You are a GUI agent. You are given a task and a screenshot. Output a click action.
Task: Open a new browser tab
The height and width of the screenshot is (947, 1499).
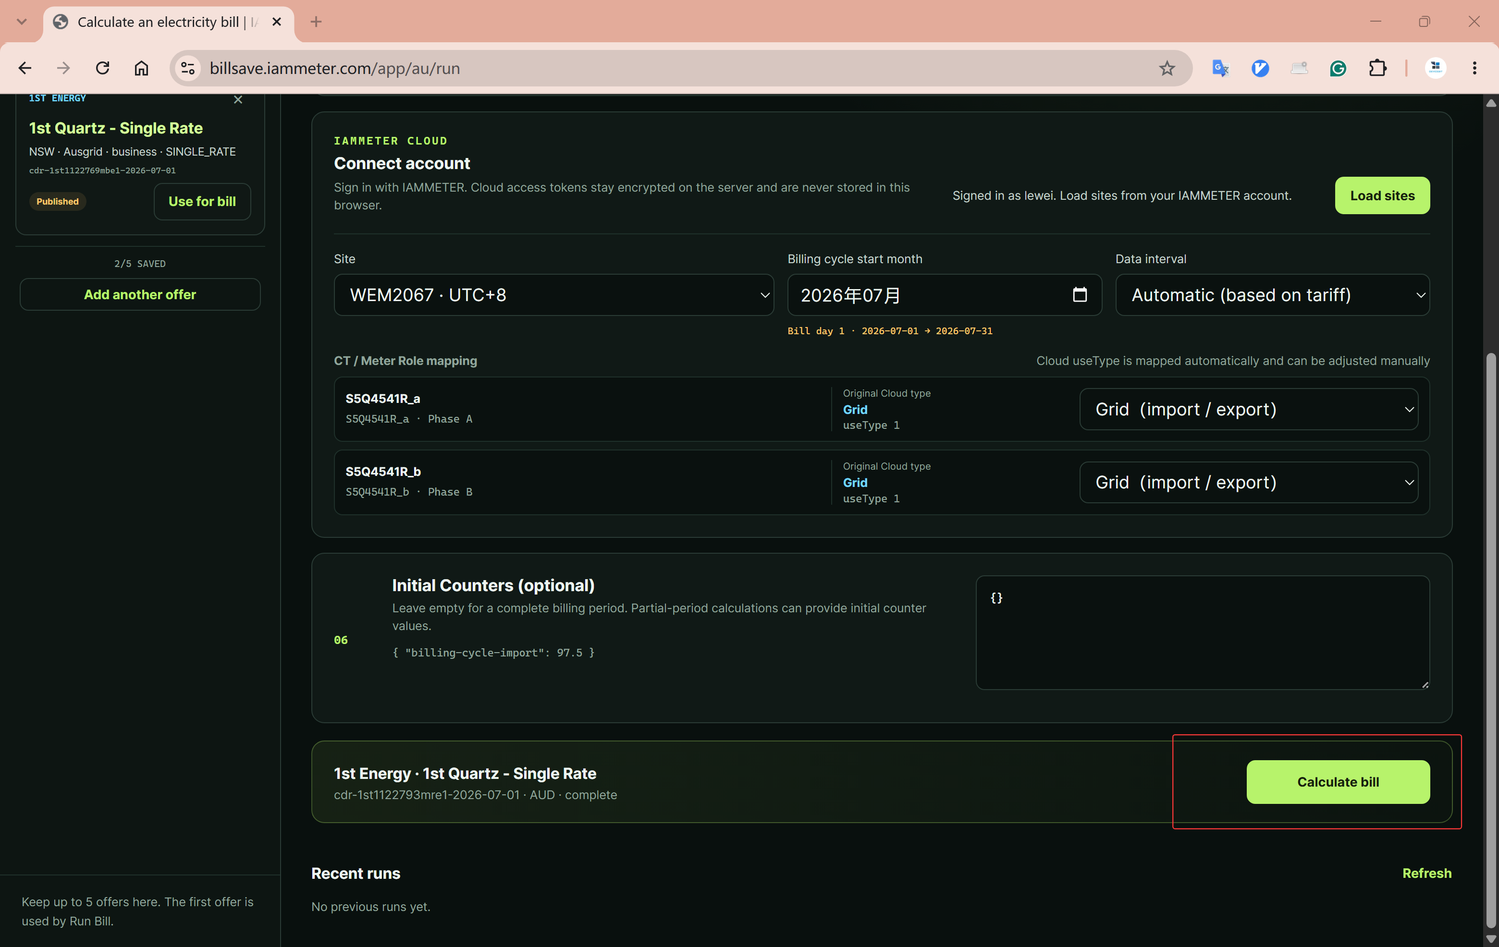pyautogui.click(x=316, y=22)
